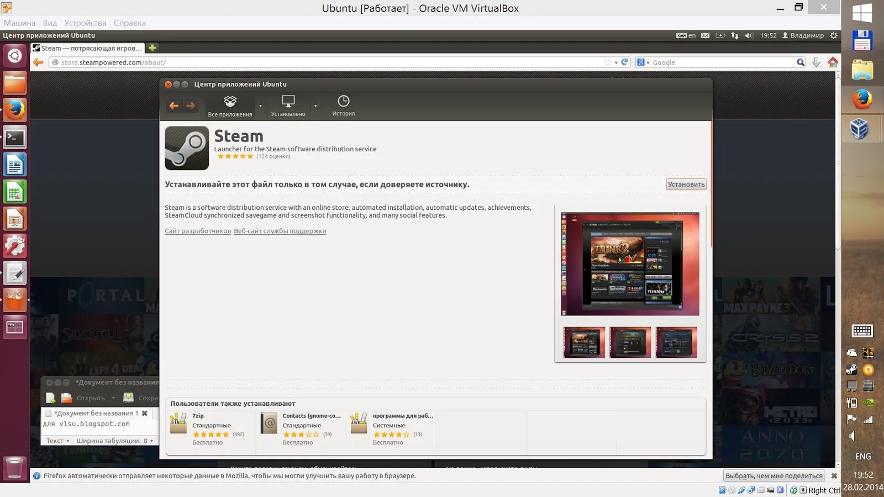Open the Ширина табуляции dropdown in gedit
The height and width of the screenshot is (497, 884).
click(x=114, y=441)
